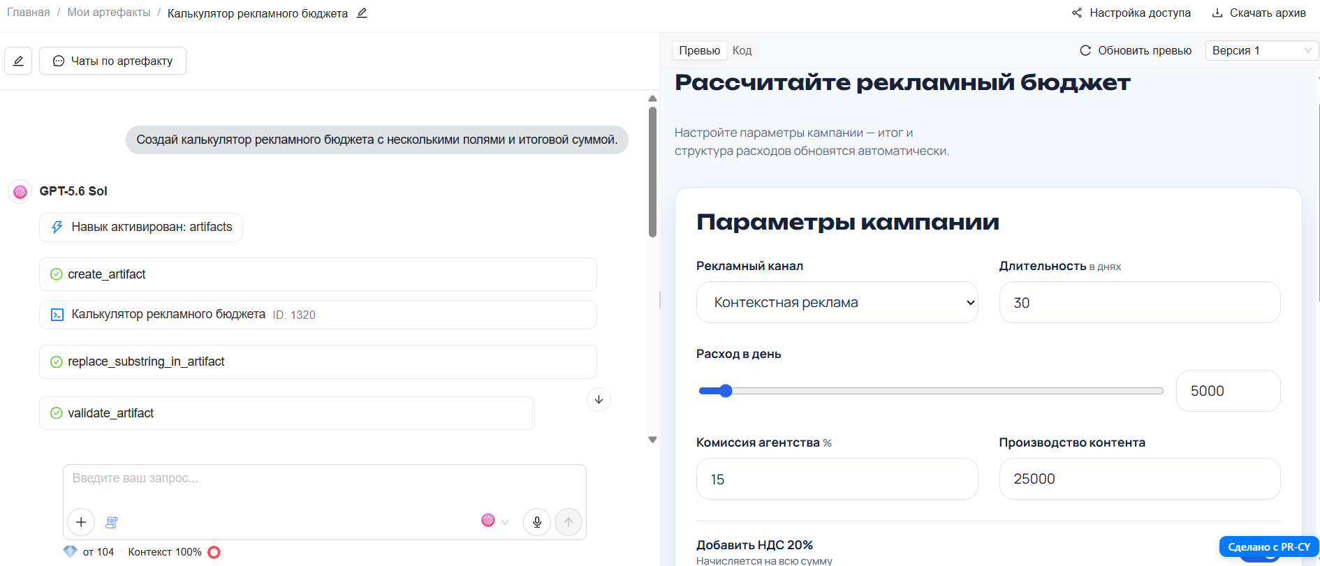Open the Версия 1 dropdown
This screenshot has width=1320, height=566.
pos(1261,50)
